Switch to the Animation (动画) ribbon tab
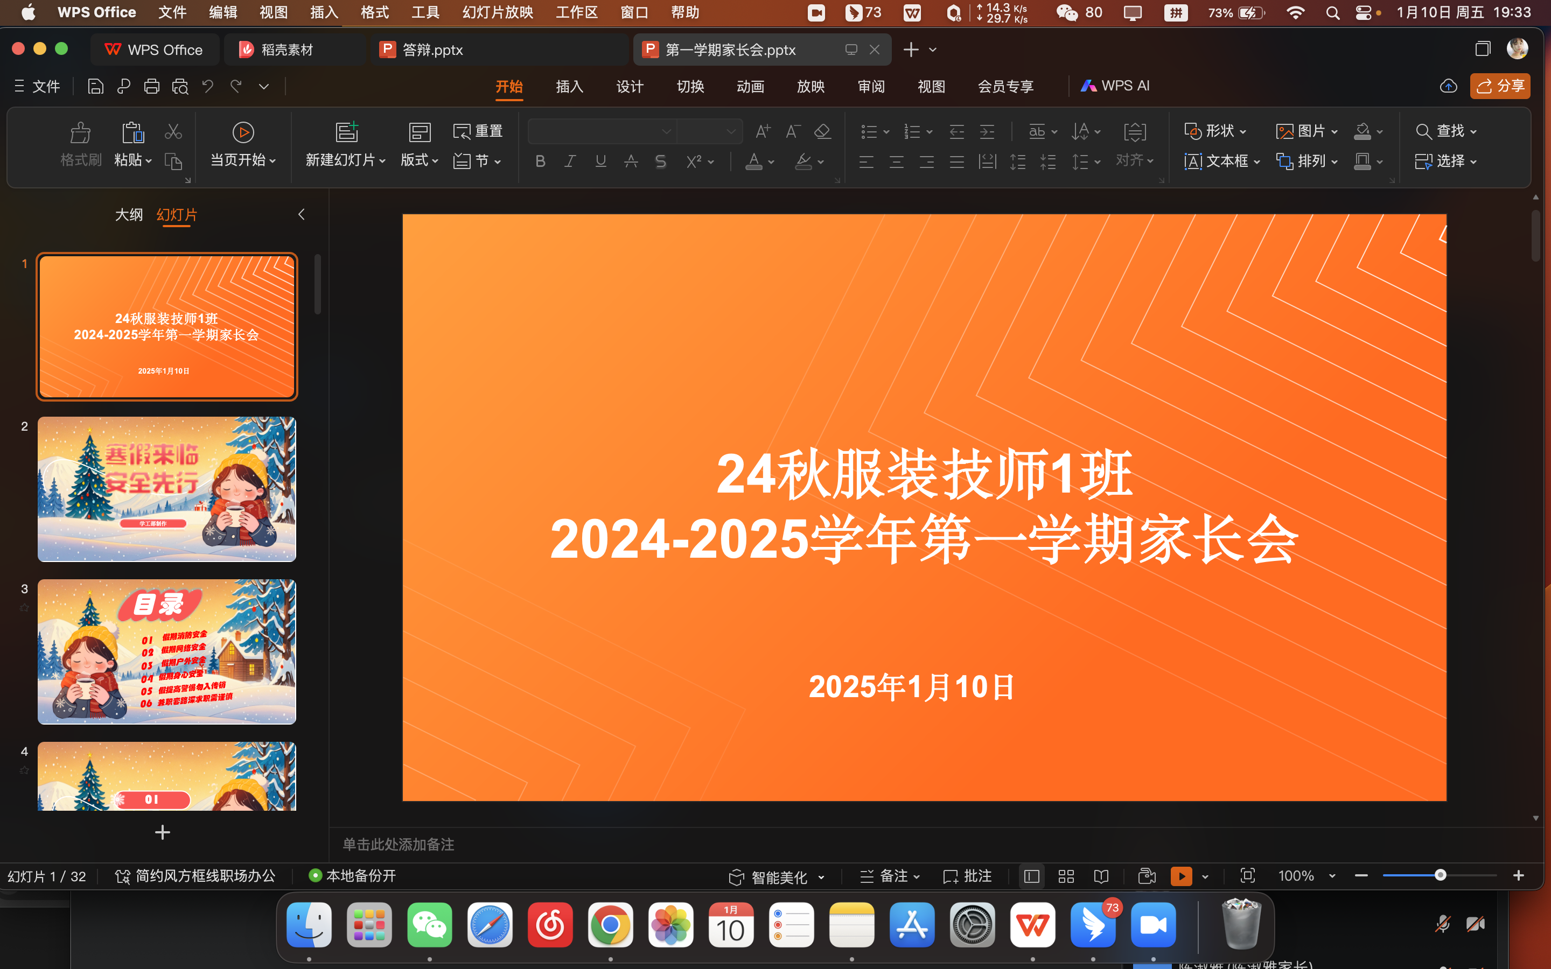Screen dimensions: 1551x969 pos(751,87)
